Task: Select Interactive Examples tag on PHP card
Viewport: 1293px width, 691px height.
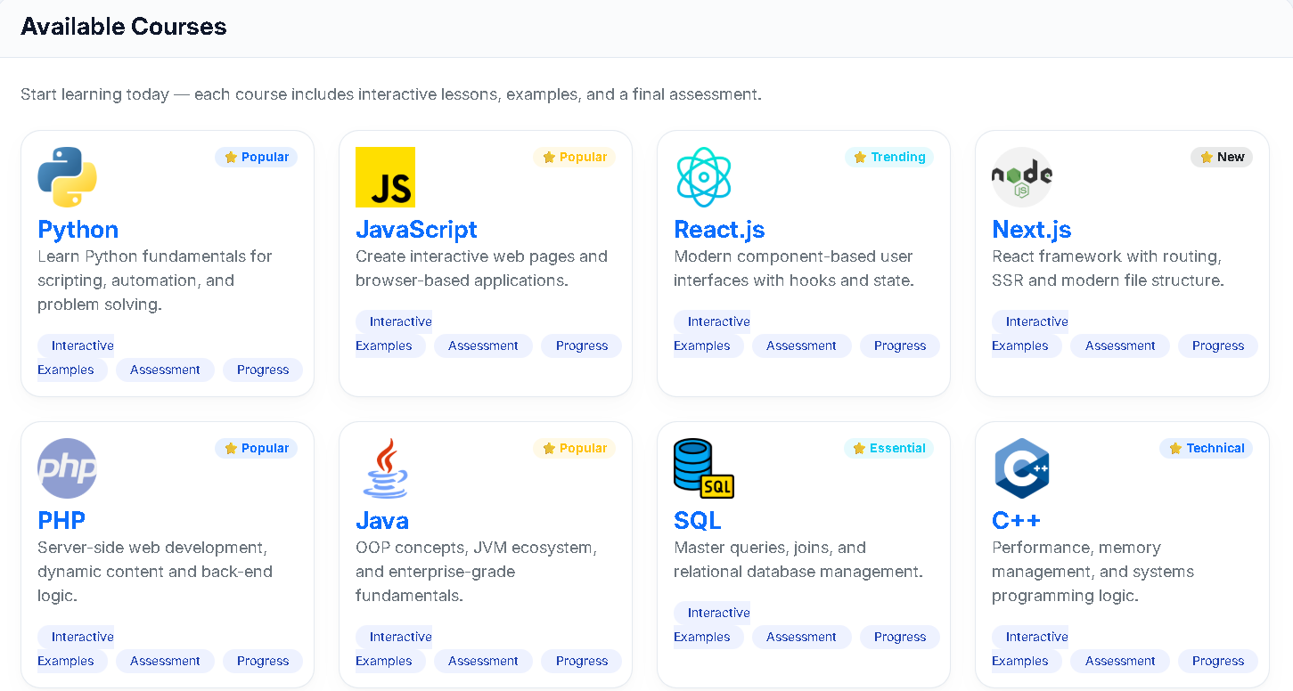Action: (x=75, y=649)
